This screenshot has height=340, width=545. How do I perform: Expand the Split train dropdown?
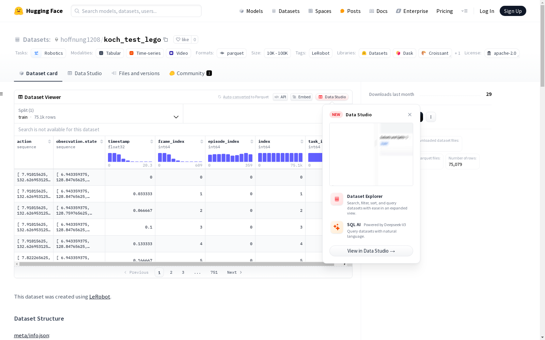tap(98, 114)
